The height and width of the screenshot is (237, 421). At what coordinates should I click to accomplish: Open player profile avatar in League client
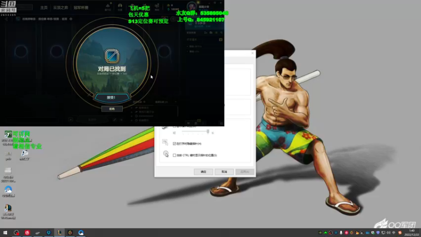[x=192, y=6]
